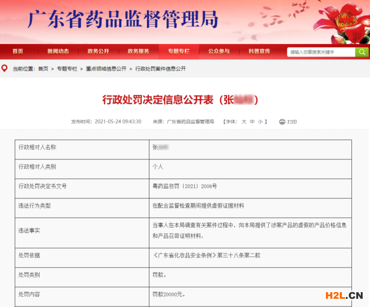Viewport: 370px width, 307px height.
Task: Click the green search magnifier button
Action: click(x=362, y=52)
